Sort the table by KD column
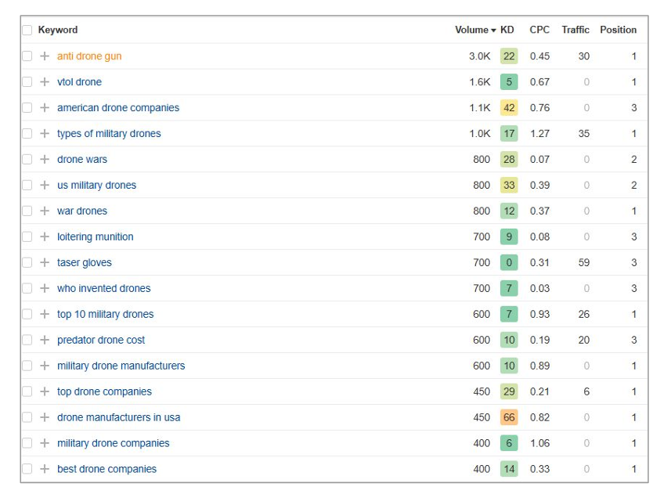 click(507, 30)
